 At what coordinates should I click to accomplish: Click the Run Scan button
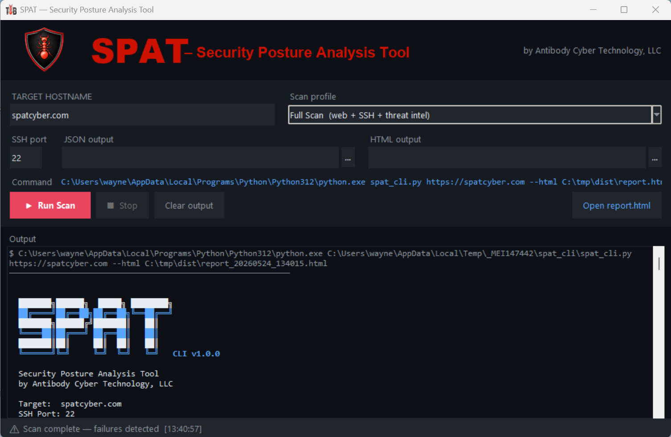pyautogui.click(x=50, y=205)
